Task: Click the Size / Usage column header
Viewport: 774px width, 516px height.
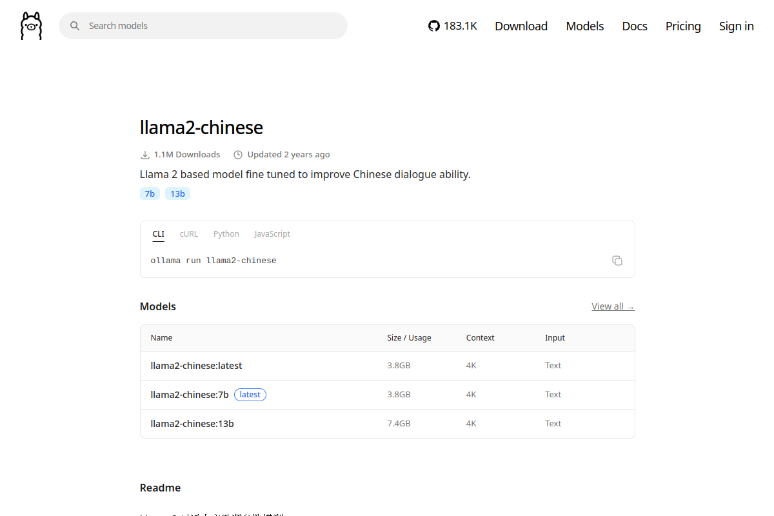Action: [410, 338]
